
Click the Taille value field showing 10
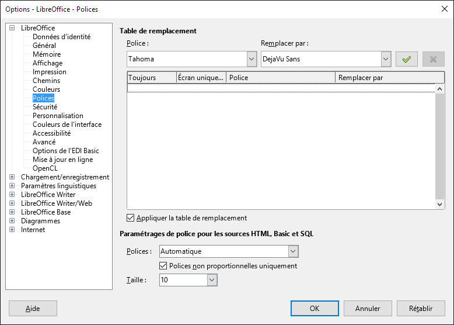tap(184, 280)
